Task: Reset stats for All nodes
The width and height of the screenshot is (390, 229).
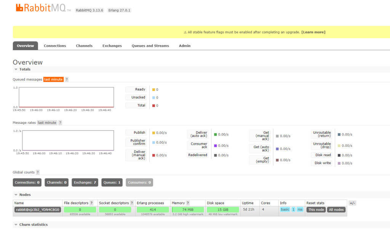Action: point(336,210)
